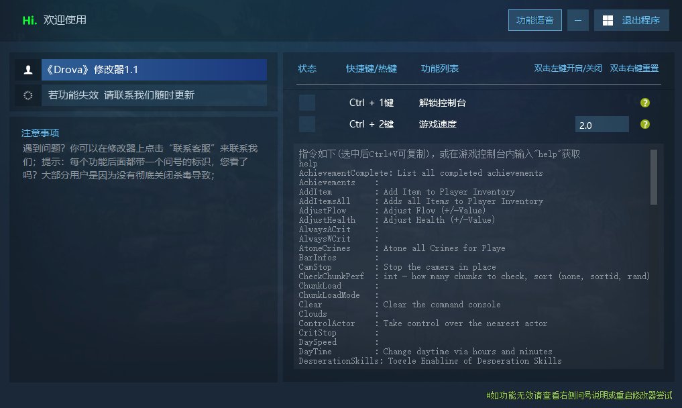Click the CheckChunkPerf command line
Viewport: 682px width, 408px height.
point(475,276)
